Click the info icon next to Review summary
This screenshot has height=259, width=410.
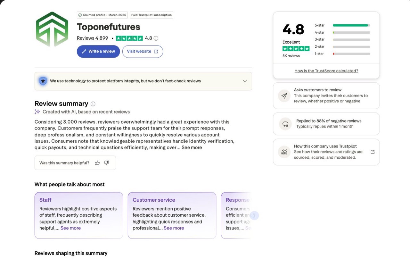(x=93, y=104)
